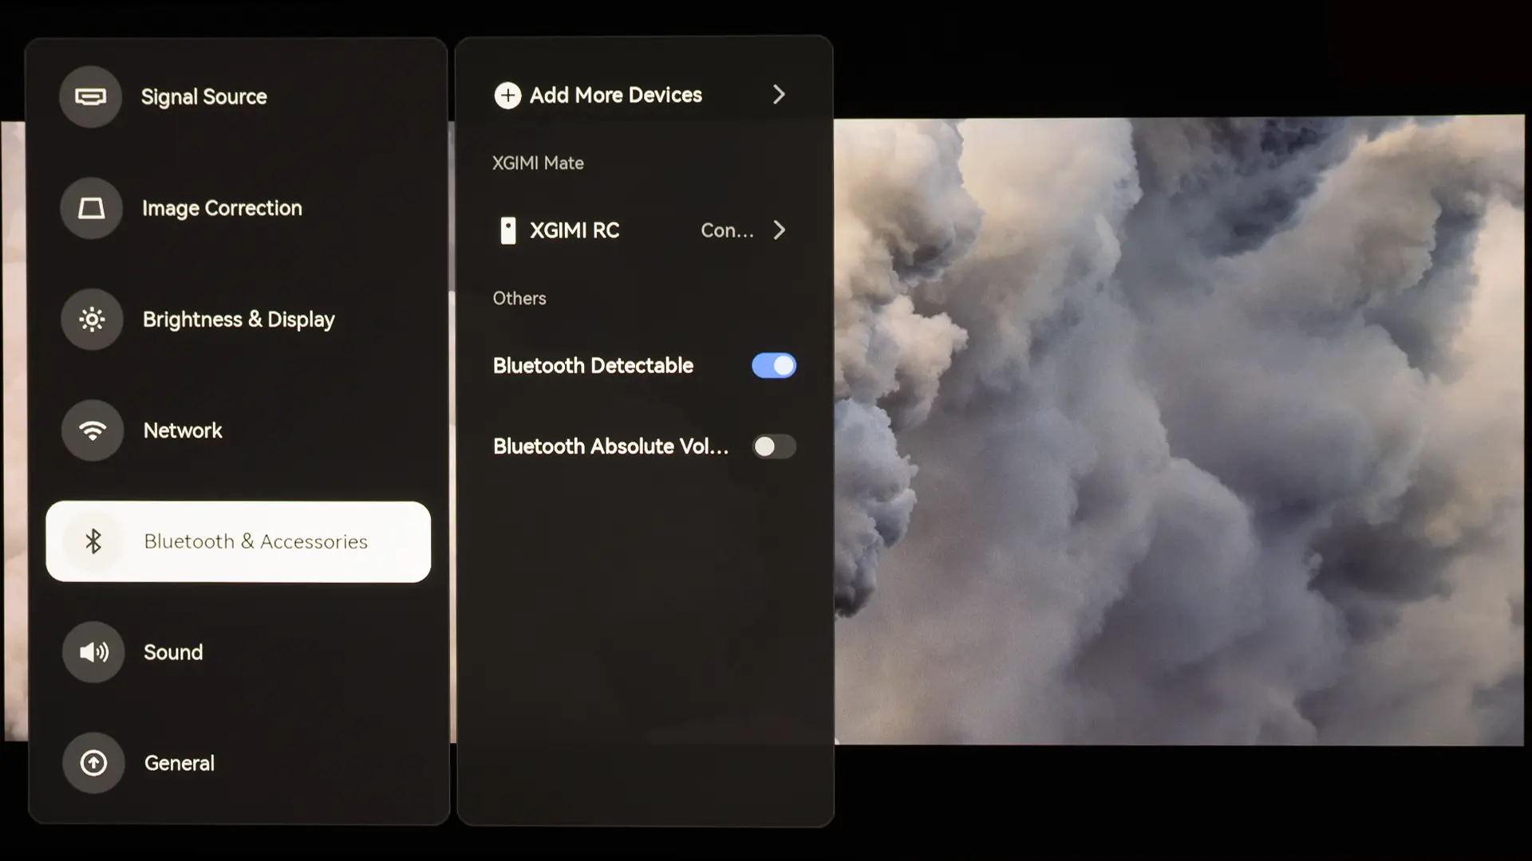Click the XGIMI Mate section header
The image size is (1532, 861).
(538, 163)
